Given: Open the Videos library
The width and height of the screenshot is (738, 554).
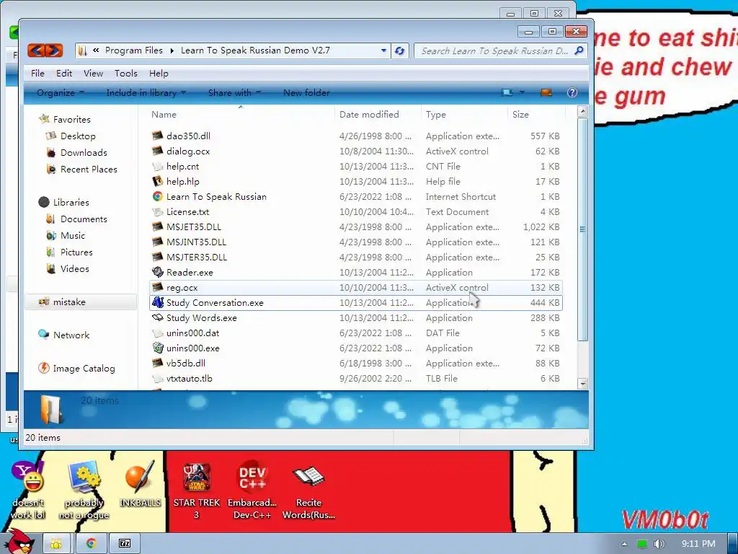Looking at the screenshot, I should tap(74, 268).
